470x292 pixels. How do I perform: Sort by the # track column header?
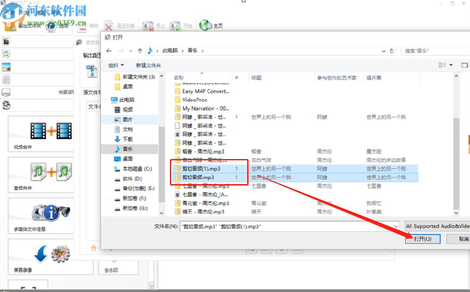point(237,78)
